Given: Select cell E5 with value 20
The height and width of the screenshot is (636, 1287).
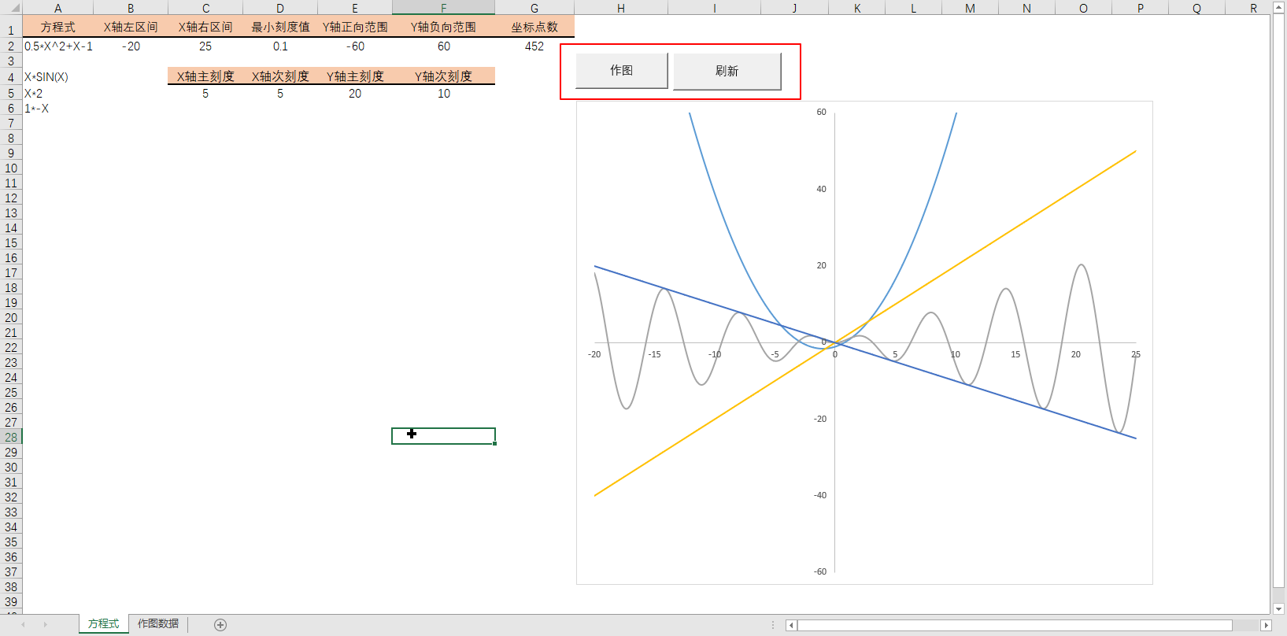Looking at the screenshot, I should pos(355,94).
